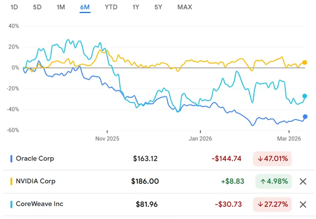Open the NVIDIA Corp stock link
This screenshot has width=316, height=219.
(x=35, y=181)
